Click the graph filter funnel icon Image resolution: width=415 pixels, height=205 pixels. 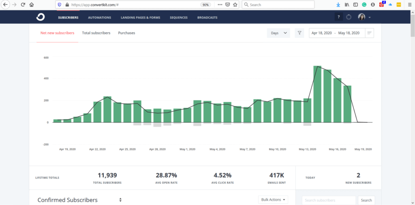[299, 33]
